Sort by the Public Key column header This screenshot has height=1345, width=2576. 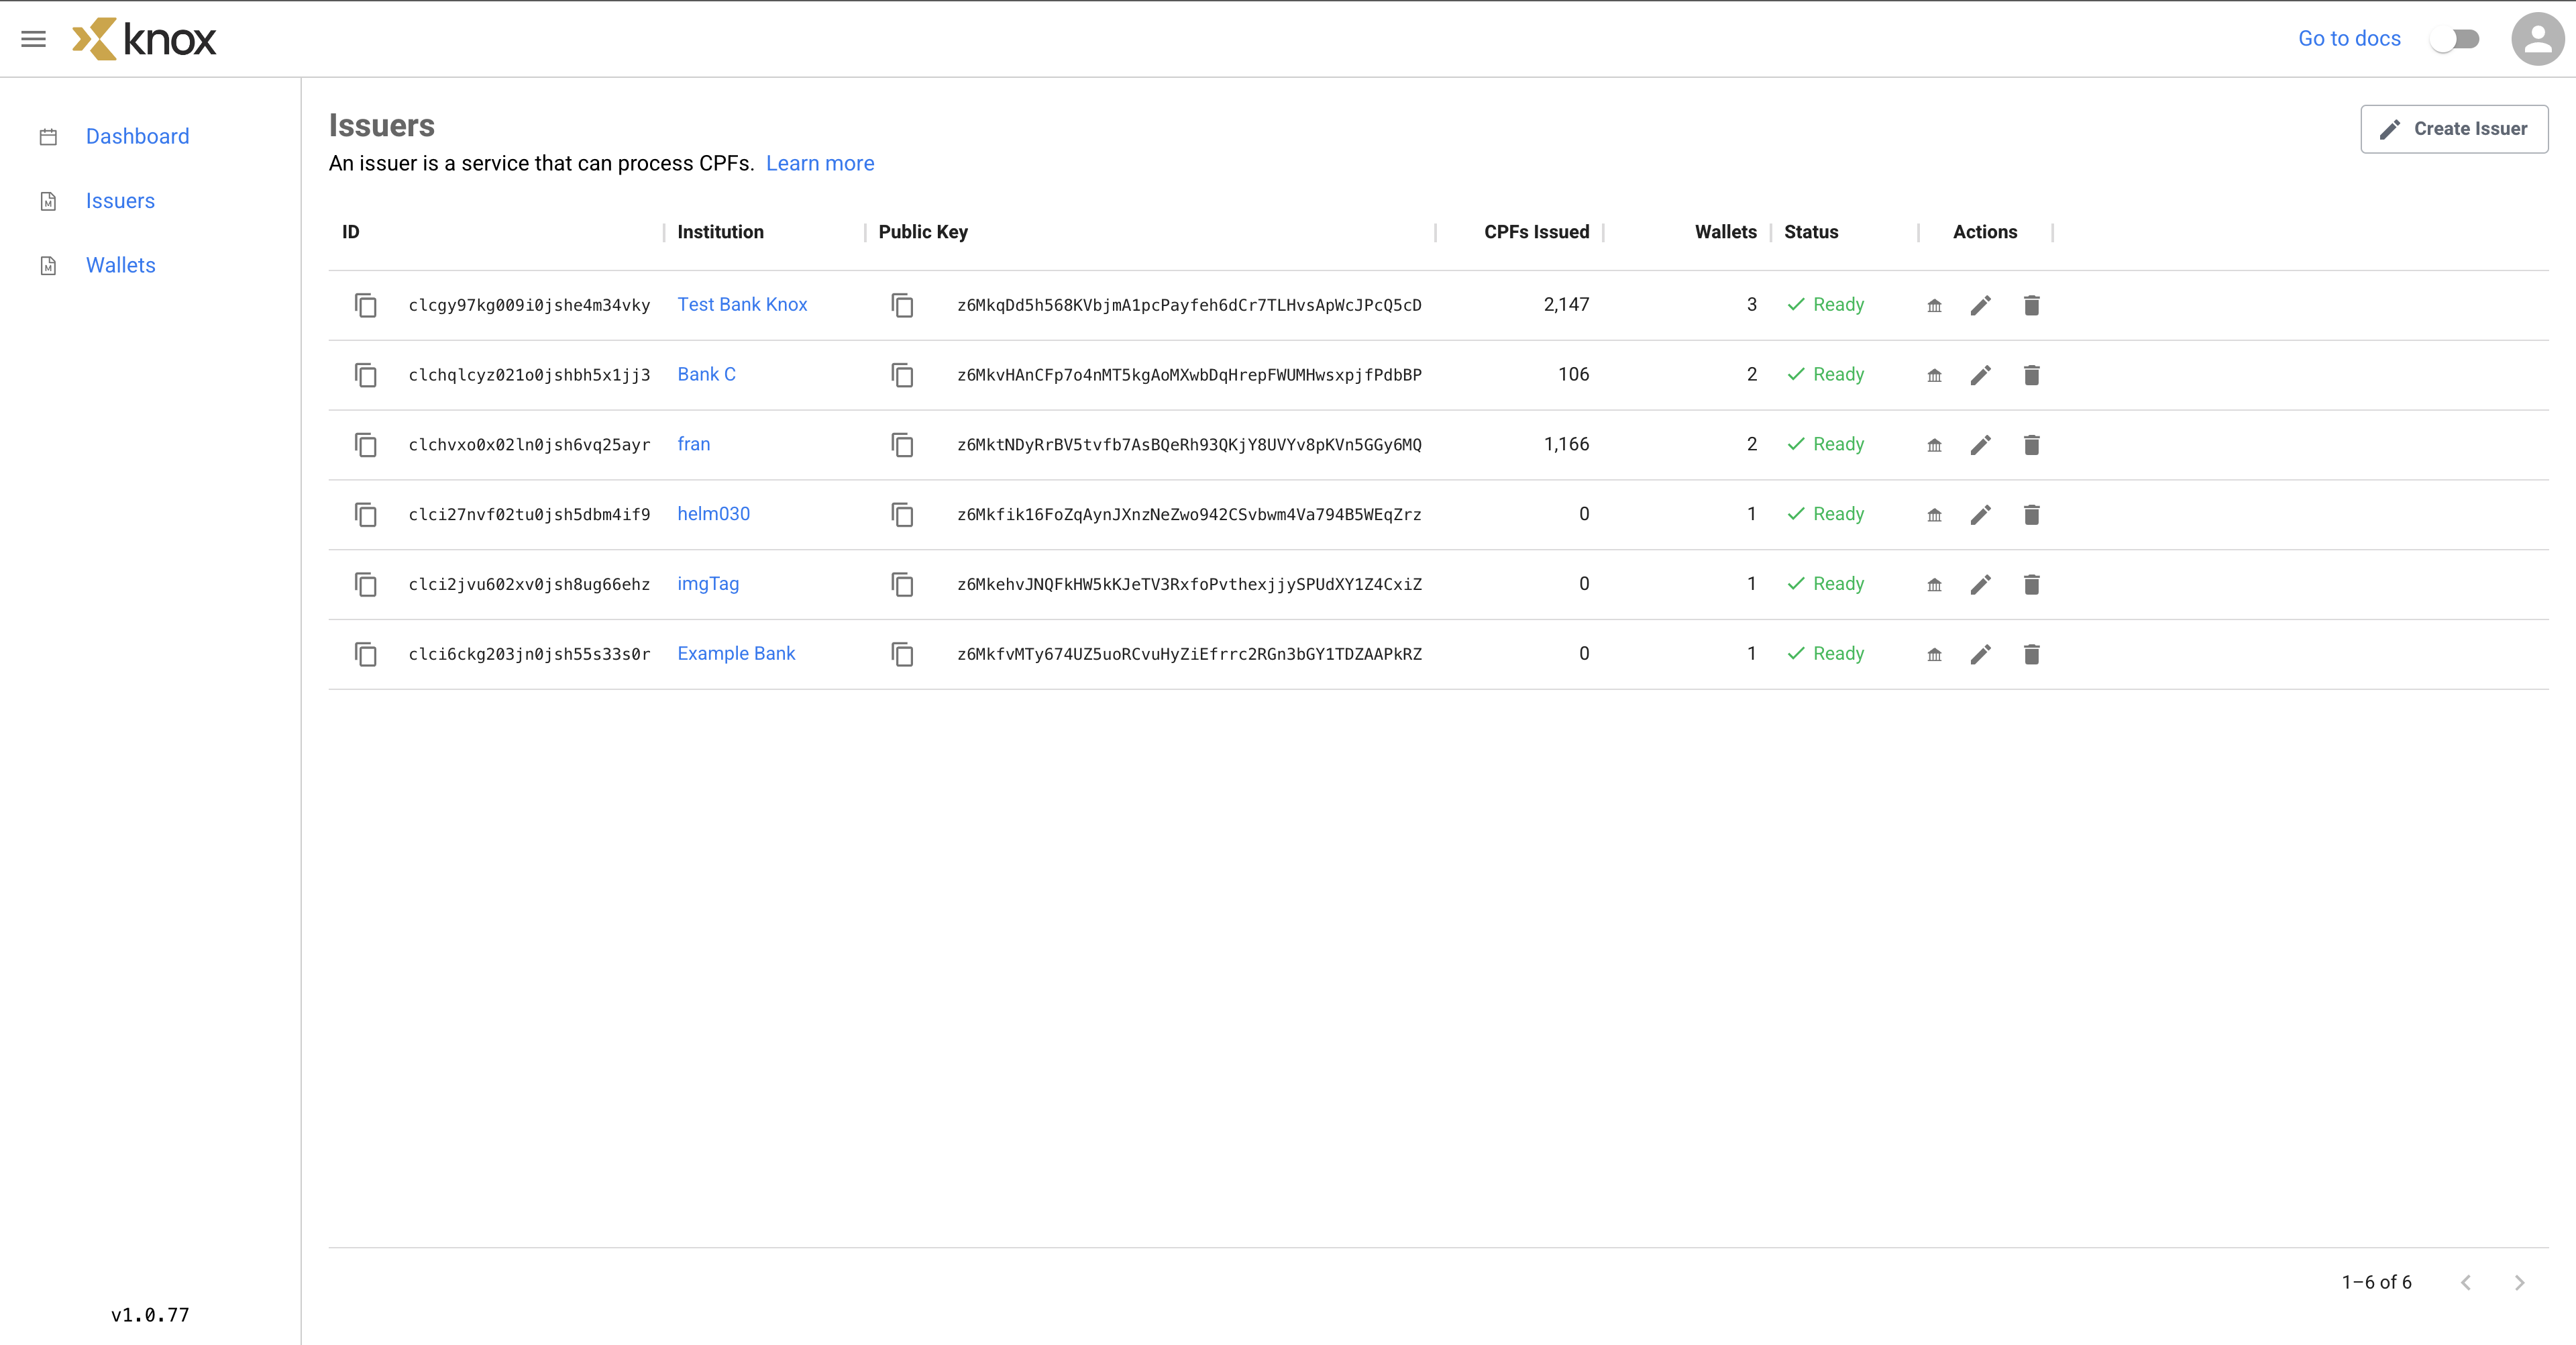tap(923, 232)
